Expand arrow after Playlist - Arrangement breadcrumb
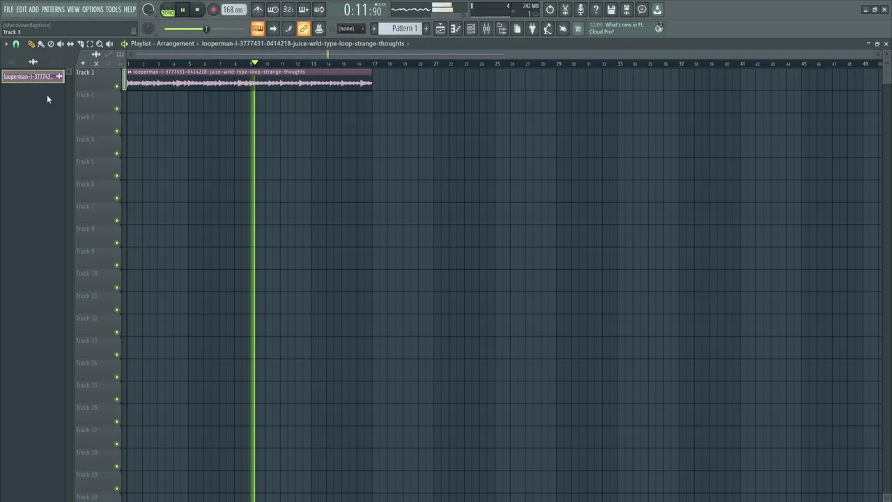The height and width of the screenshot is (502, 892). coord(198,44)
